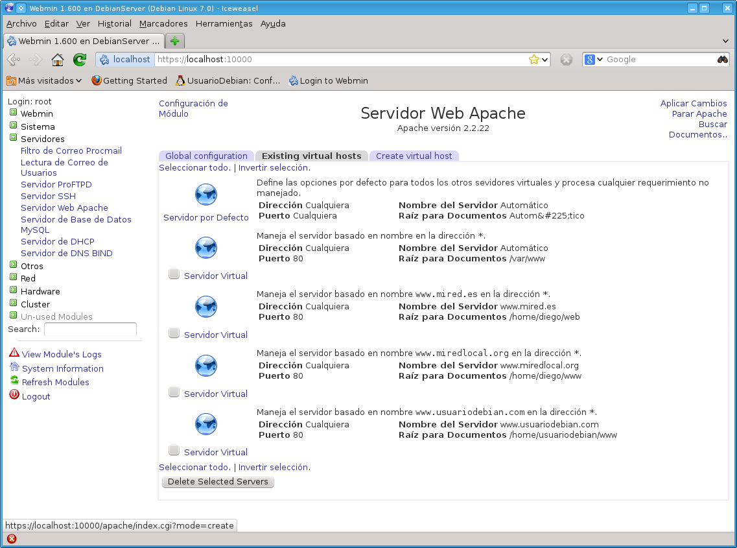
Task: Reload the page with the green refresh icon
Action: pyautogui.click(x=80, y=59)
